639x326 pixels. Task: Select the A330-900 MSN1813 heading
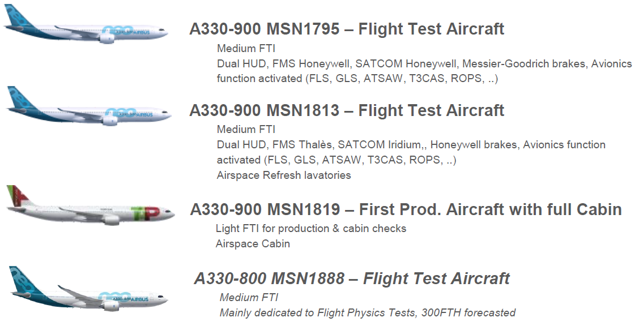pos(346,110)
